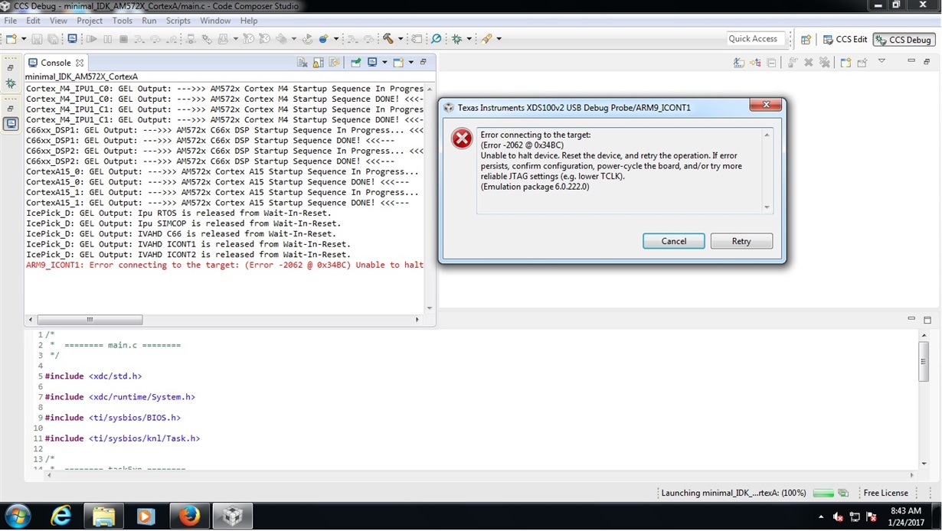Open Internet Explorer from the taskbar
The height and width of the screenshot is (531, 942).
click(60, 516)
